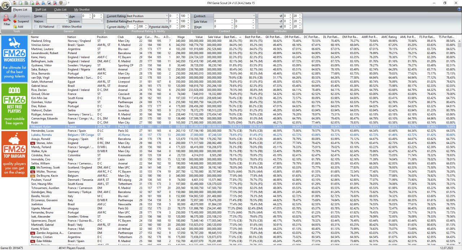Select the Kane, Harry row

click(243, 57)
